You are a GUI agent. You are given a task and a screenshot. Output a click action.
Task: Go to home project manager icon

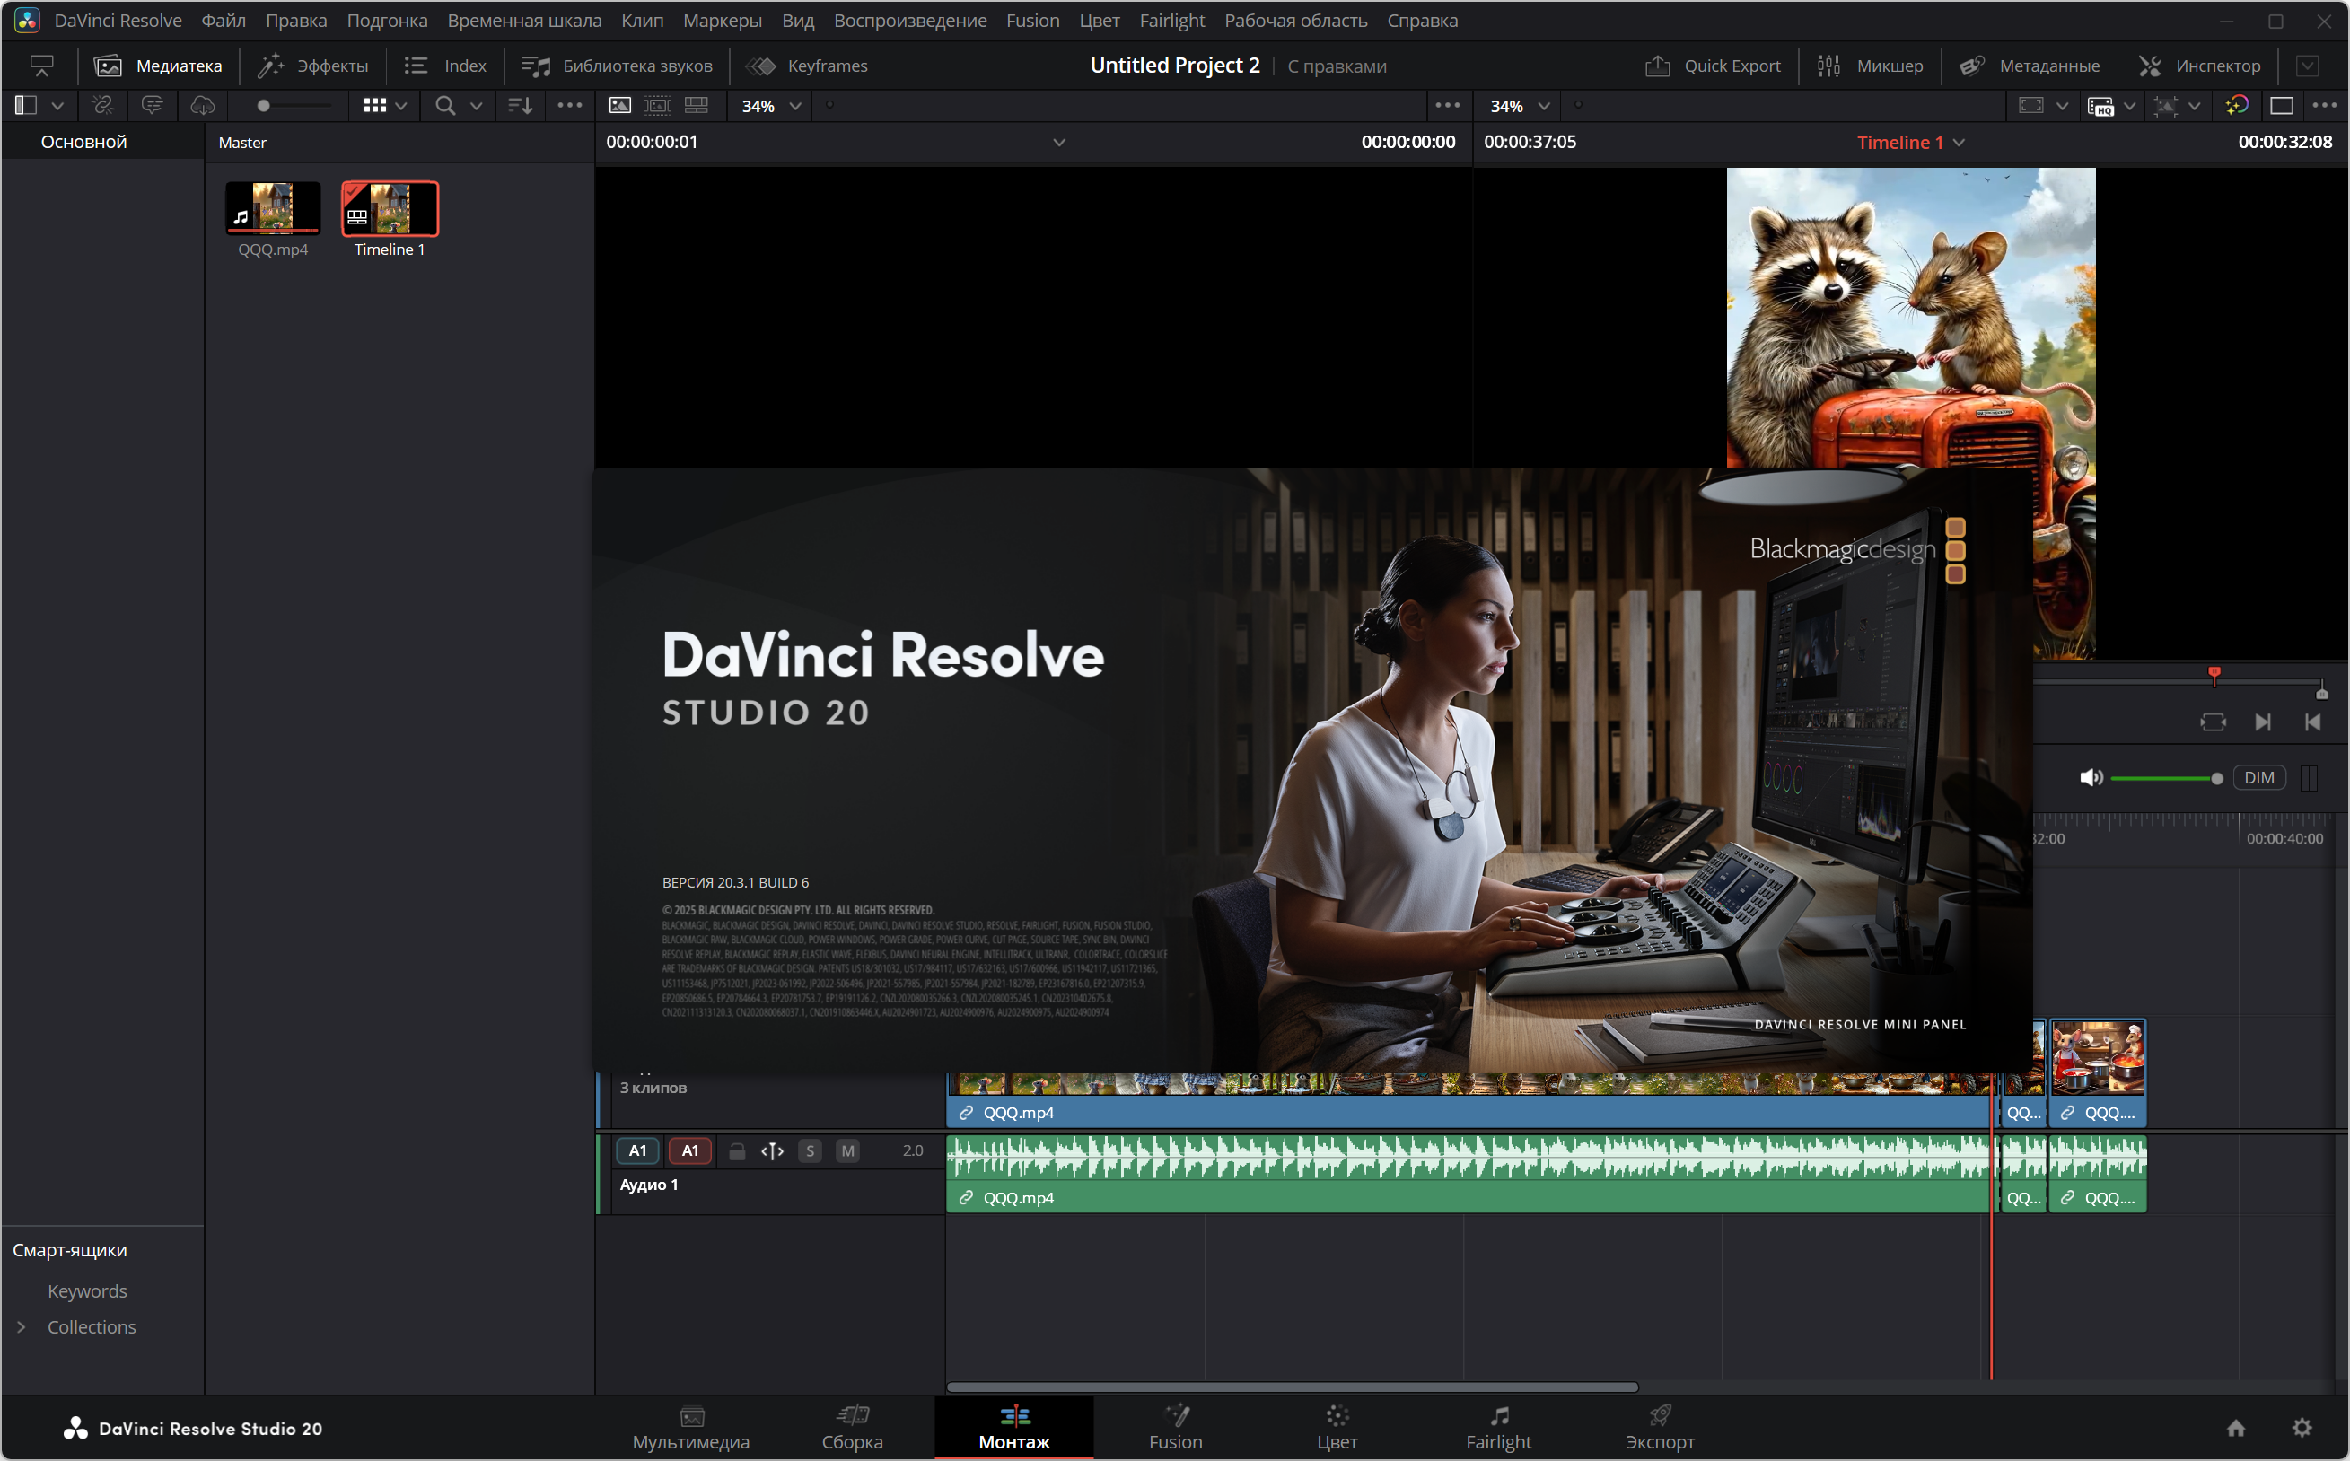tap(2236, 1427)
